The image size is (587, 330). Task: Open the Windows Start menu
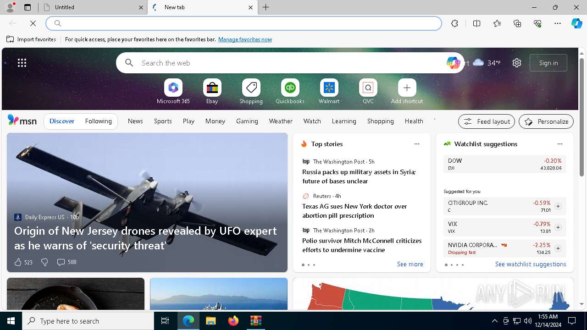pos(11,321)
